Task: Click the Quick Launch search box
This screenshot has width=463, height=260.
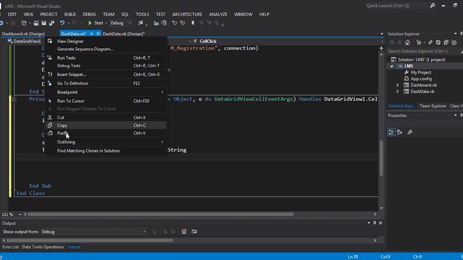Action: (x=396, y=5)
